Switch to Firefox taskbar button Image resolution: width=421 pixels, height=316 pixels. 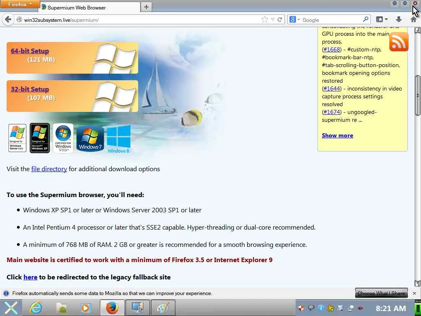[x=112, y=308]
